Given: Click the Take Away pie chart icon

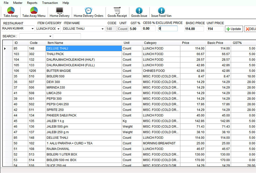Looking at the screenshot, I should [11, 11].
